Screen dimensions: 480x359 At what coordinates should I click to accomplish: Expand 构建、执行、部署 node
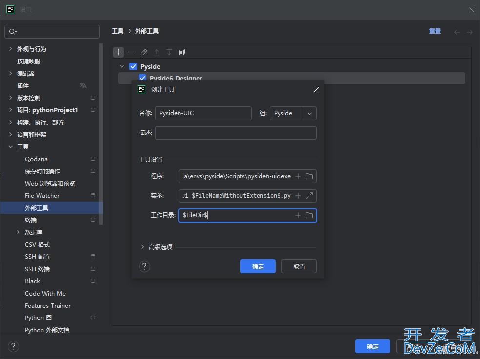(10, 122)
